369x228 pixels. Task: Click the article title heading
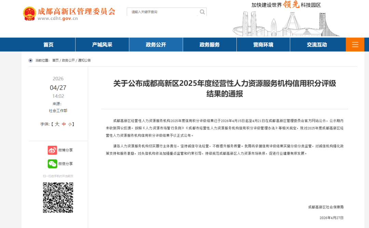pyautogui.click(x=224, y=88)
